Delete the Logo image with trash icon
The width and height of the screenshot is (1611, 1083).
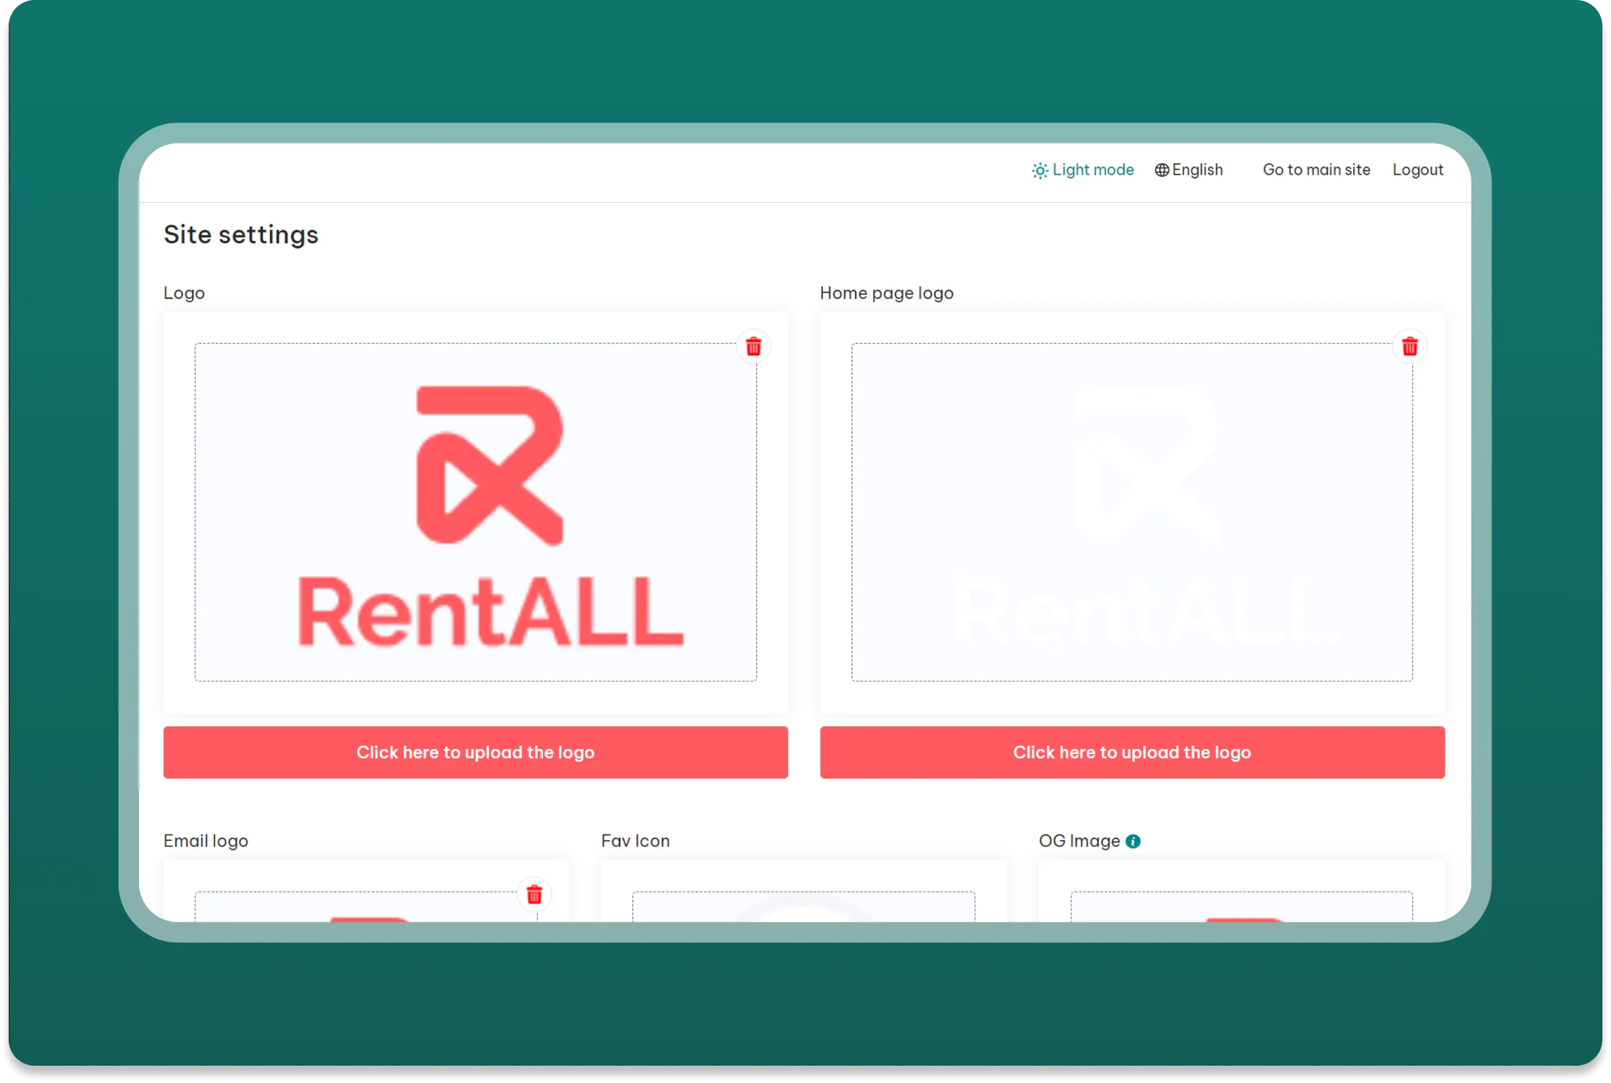click(x=754, y=346)
